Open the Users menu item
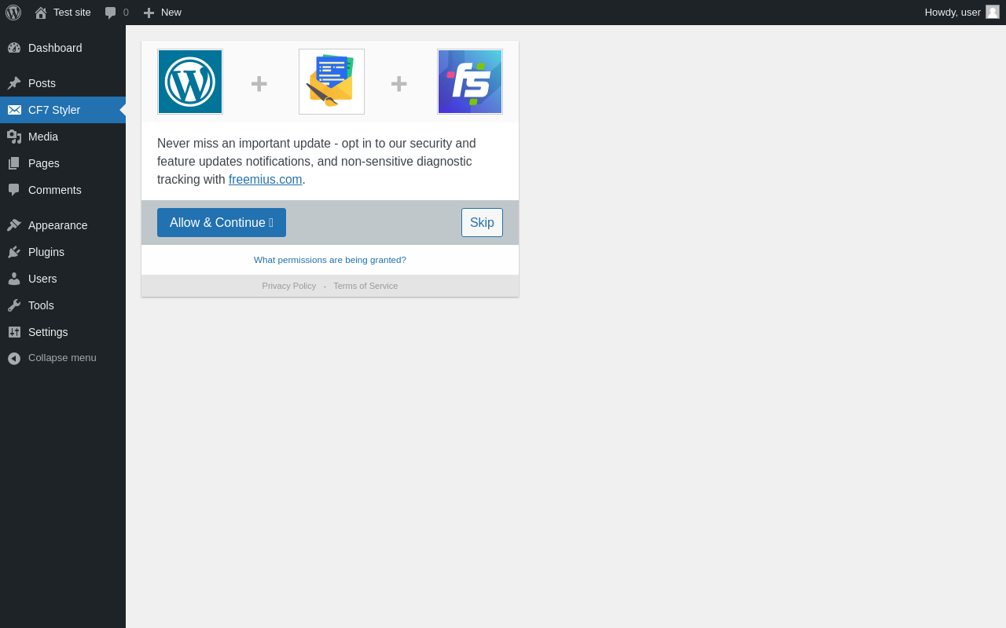Screen dimensions: 1006x628 point(63,279)
